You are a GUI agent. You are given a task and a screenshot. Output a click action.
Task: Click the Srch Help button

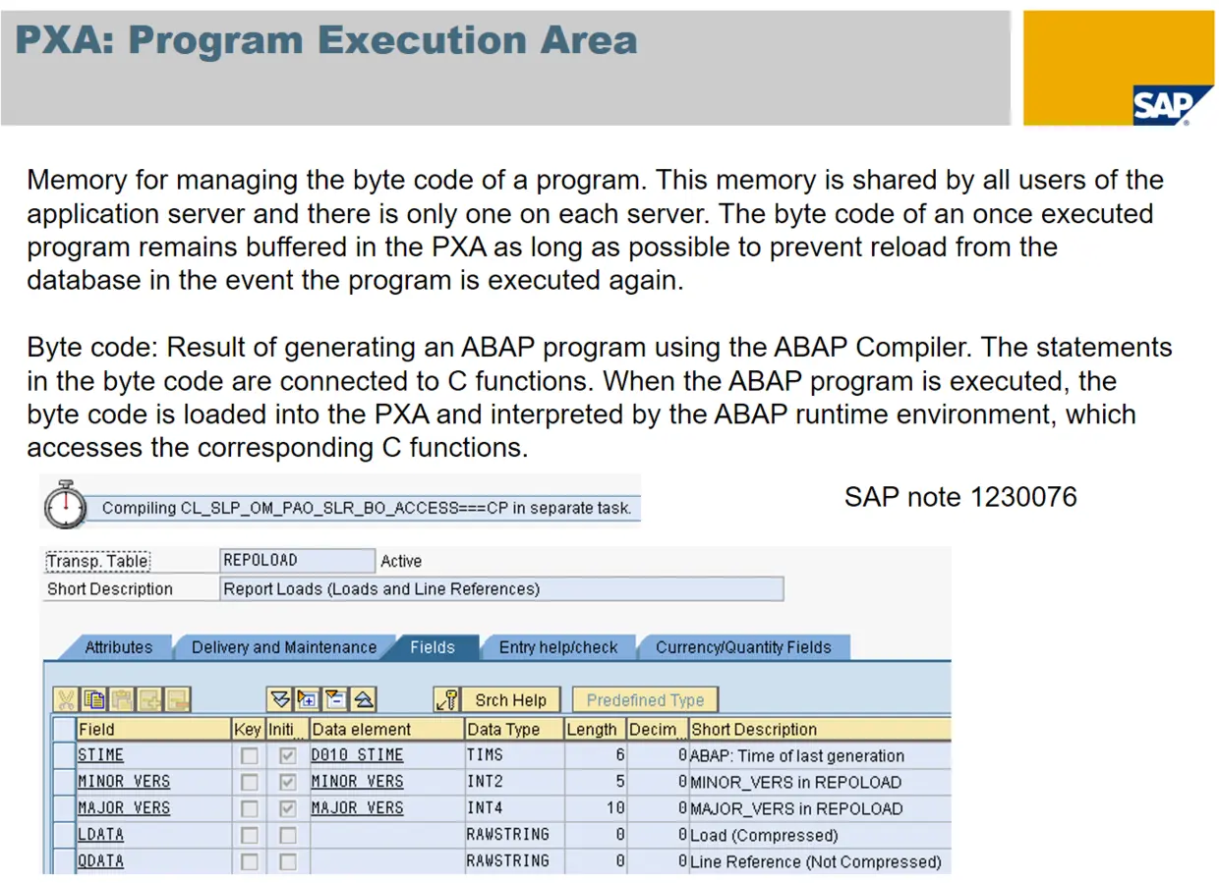510,700
